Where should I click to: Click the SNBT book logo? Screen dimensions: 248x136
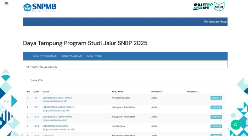click(x=219, y=7)
